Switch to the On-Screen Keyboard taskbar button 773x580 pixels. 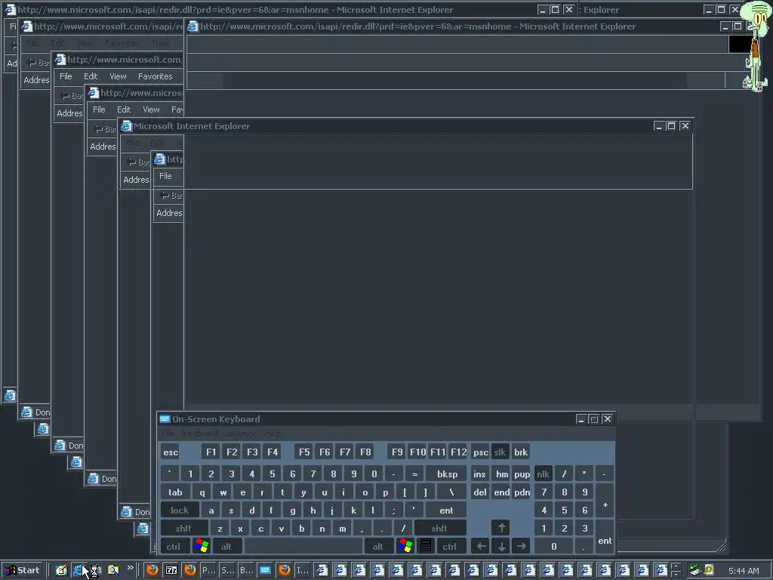(265, 570)
